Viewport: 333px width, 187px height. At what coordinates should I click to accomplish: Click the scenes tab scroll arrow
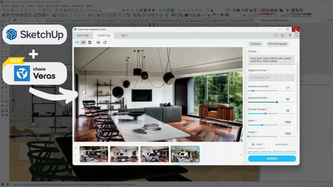point(258,21)
